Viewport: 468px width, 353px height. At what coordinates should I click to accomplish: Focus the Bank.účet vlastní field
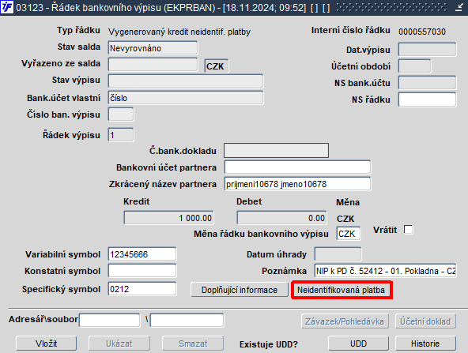186,98
